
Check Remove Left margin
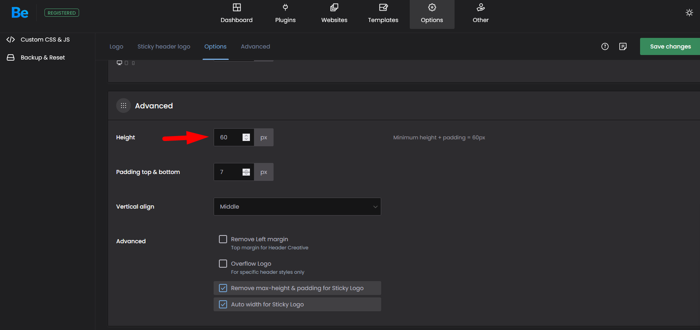223,239
